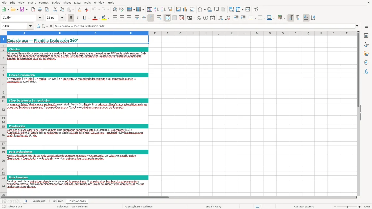Toggle Center Horizontally alignment
This screenshot has width=372, height=209.
click(122, 18)
